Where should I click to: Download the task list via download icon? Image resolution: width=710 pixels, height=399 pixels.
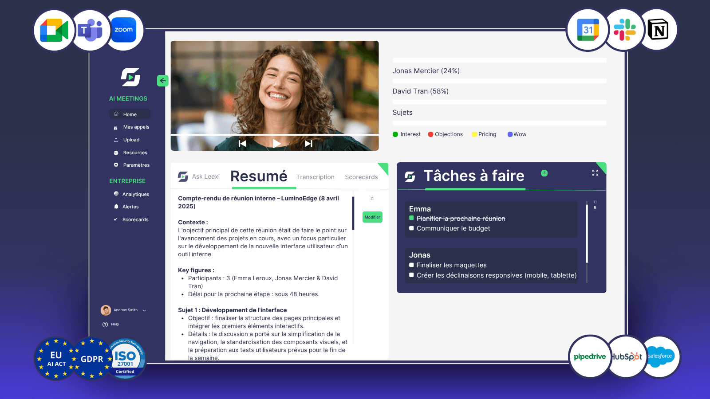595,207
